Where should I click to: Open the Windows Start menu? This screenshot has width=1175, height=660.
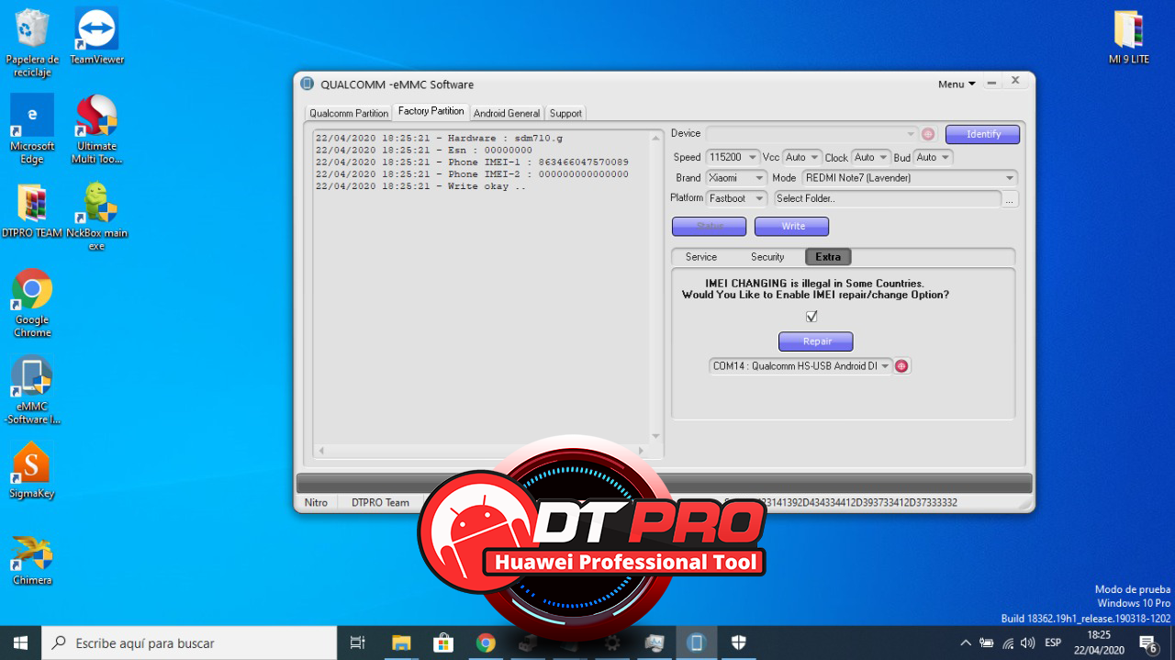pyautogui.click(x=20, y=643)
